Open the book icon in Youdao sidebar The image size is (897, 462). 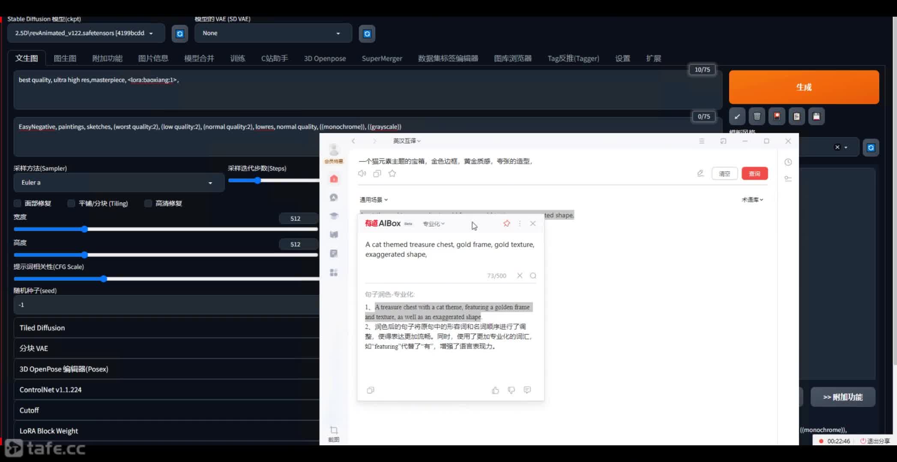[x=334, y=234]
